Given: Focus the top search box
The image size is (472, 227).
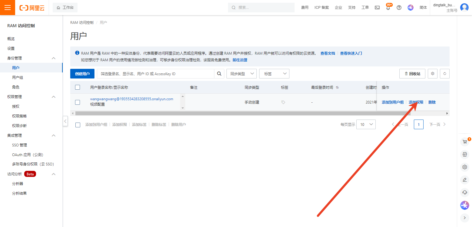Looking at the screenshot, I should pos(261,8).
